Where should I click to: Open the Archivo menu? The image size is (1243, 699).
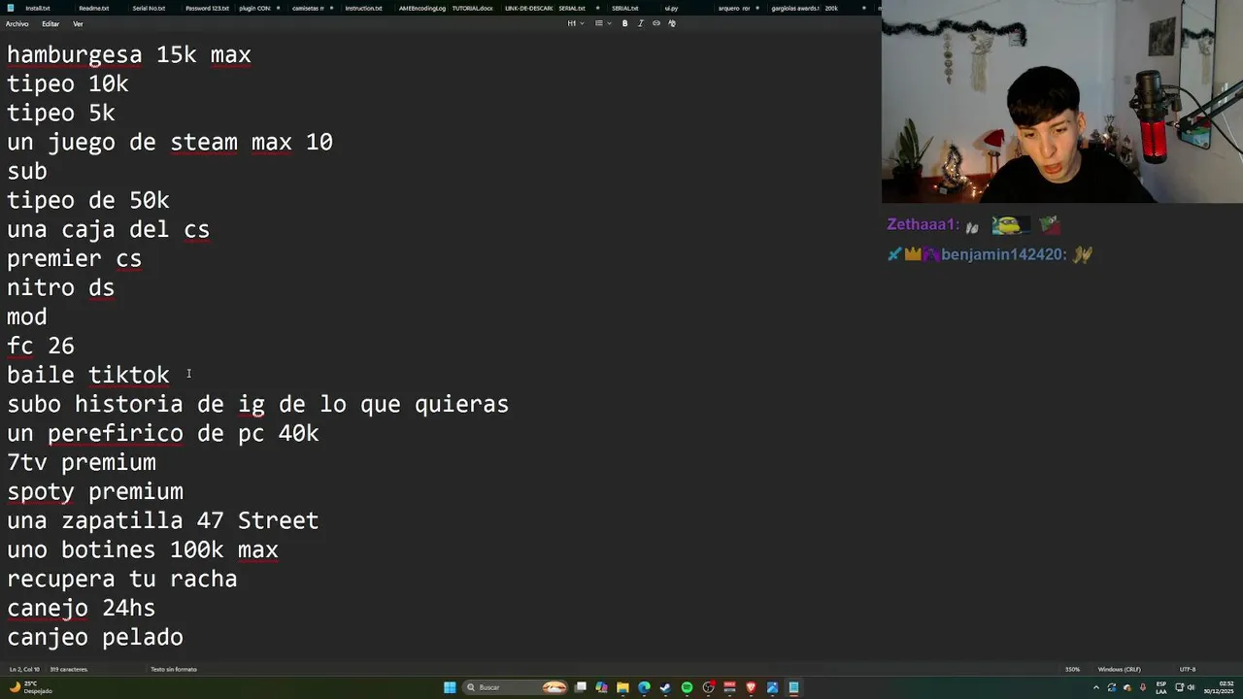tap(17, 23)
